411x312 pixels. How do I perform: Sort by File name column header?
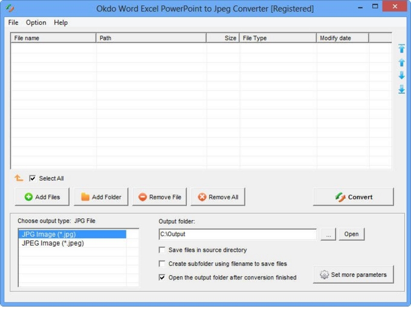point(53,38)
